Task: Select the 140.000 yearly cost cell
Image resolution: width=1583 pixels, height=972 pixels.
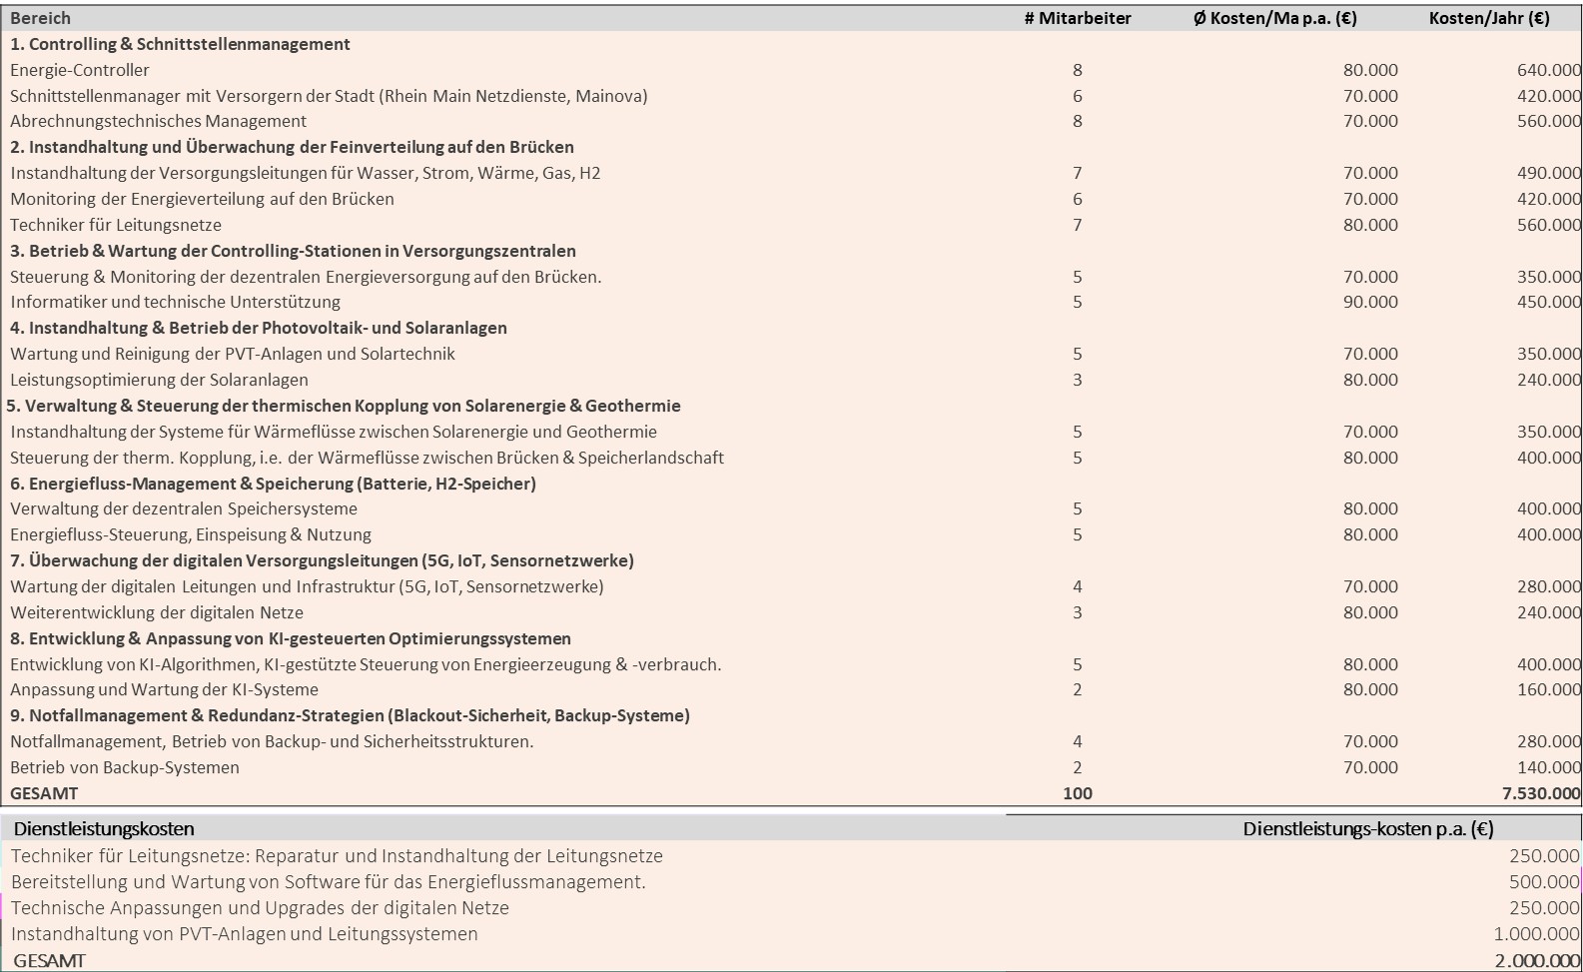Action: coord(1549,767)
